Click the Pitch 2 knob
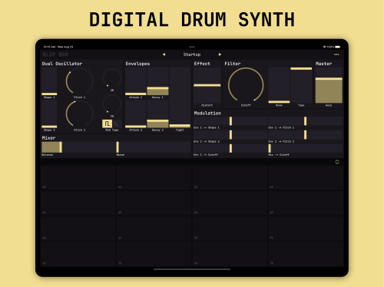 click(x=79, y=114)
